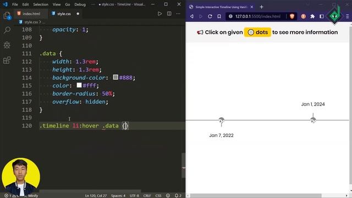Screen dimensions: 352x198
Task: Close the Simple Interactive Timeline tab
Action: point(252,7)
